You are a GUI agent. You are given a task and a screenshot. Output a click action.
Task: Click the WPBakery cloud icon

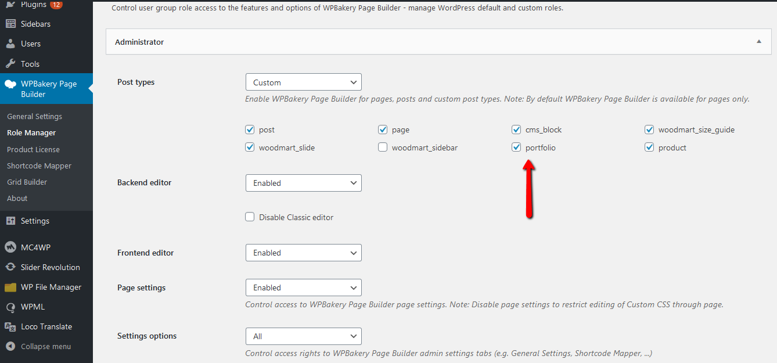10,84
